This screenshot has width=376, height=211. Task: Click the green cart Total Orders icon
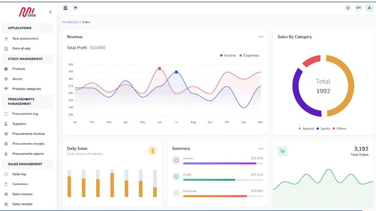pyautogui.click(x=282, y=151)
